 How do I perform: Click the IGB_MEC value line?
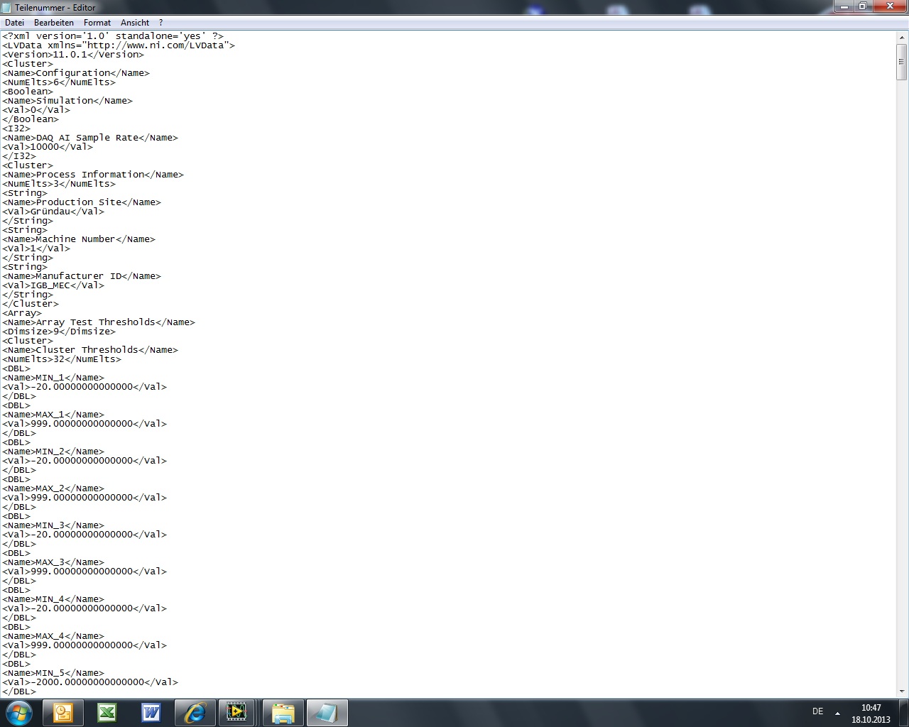[x=53, y=285]
